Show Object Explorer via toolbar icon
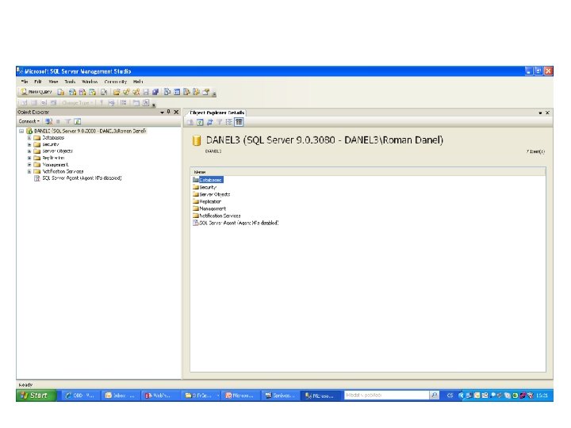This screenshot has width=571, height=428. pyautogui.click(x=186, y=92)
